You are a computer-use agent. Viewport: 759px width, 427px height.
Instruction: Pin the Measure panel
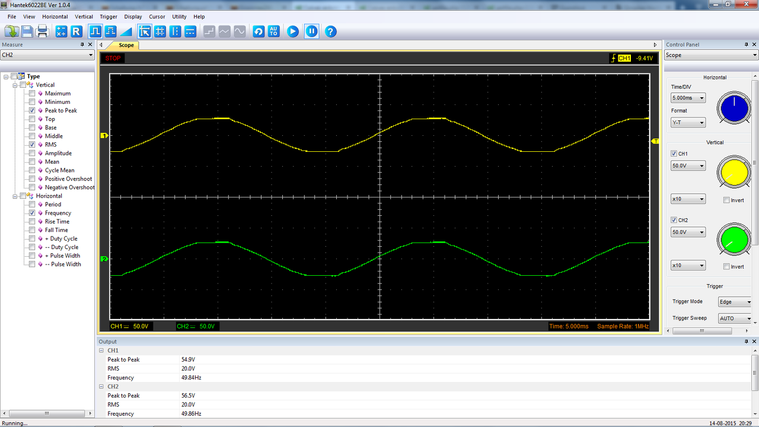click(82, 44)
